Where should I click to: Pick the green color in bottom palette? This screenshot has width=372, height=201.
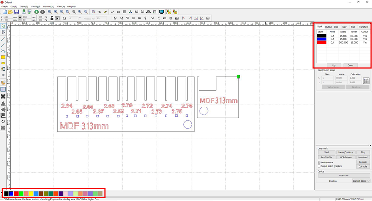pyautogui.click(x=21, y=194)
